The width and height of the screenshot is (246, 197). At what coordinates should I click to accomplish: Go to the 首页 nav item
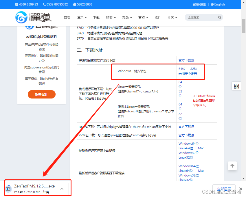(67, 18)
